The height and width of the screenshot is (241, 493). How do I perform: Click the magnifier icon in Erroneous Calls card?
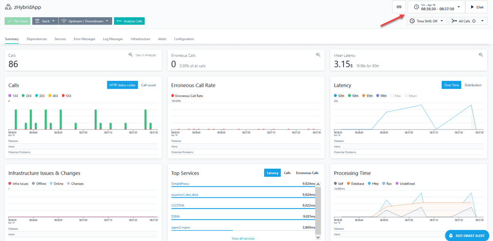[x=318, y=55]
